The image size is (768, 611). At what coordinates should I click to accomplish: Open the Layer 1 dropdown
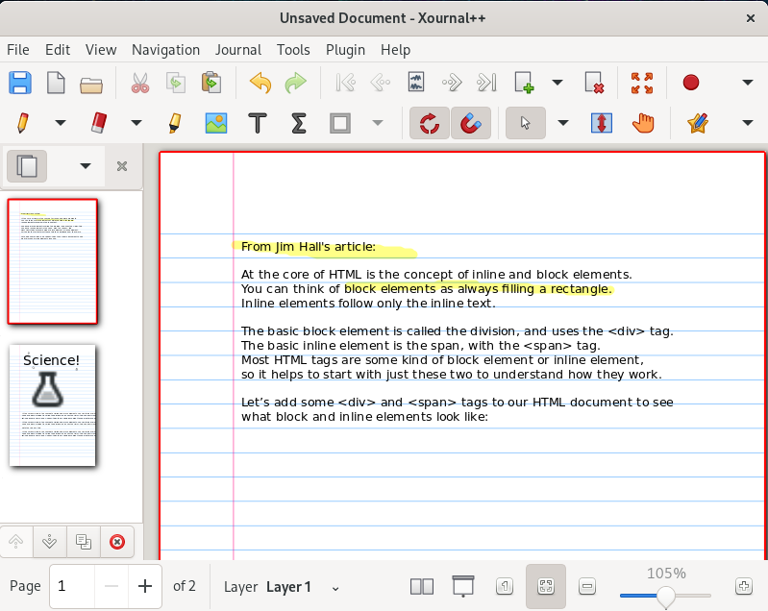point(335,587)
